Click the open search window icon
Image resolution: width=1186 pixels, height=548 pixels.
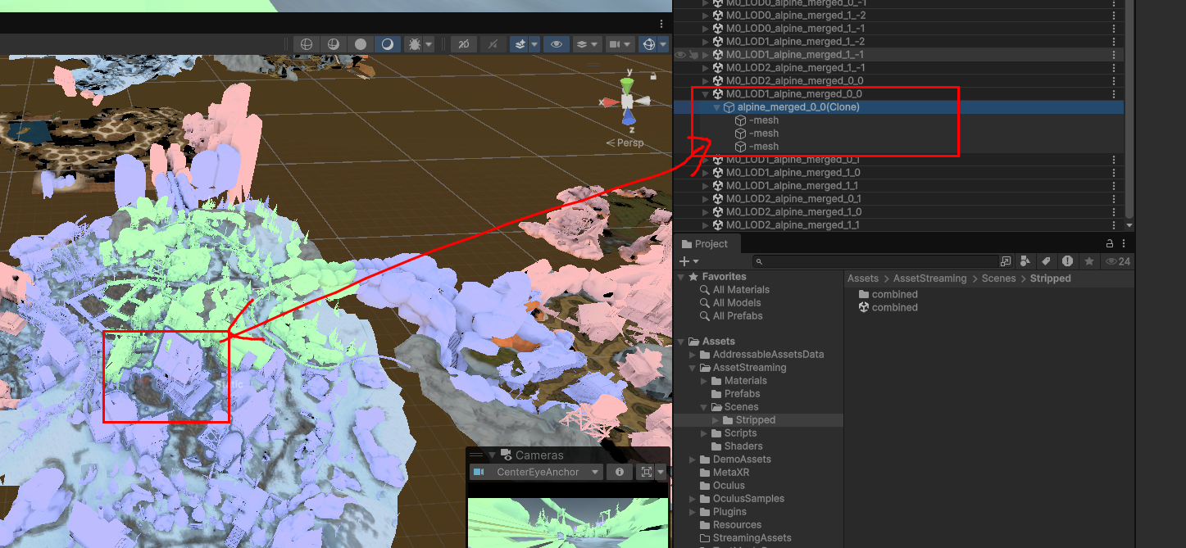pos(1007,261)
